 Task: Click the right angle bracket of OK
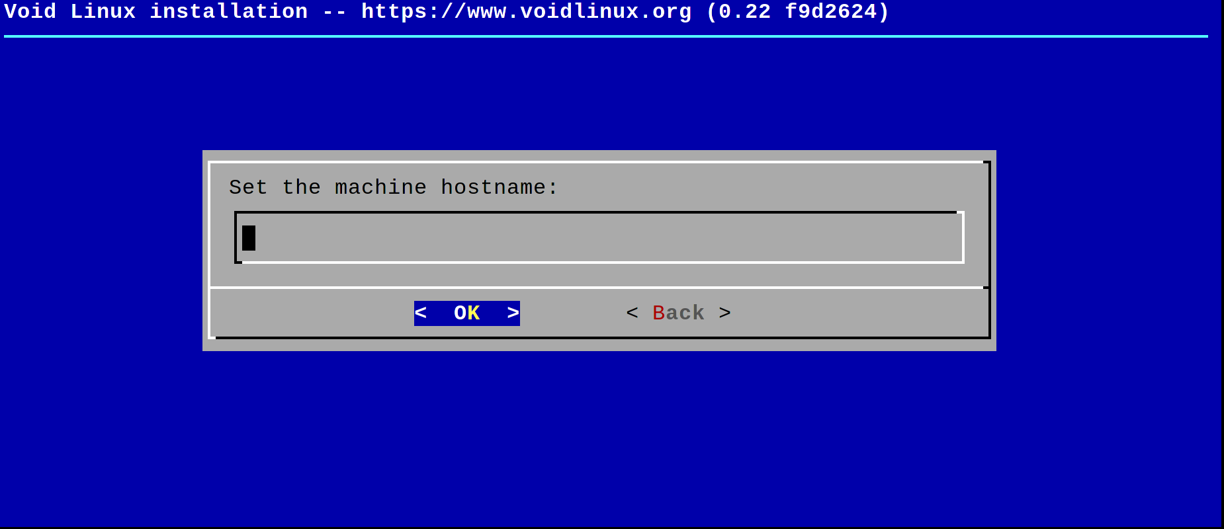pyautogui.click(x=513, y=313)
